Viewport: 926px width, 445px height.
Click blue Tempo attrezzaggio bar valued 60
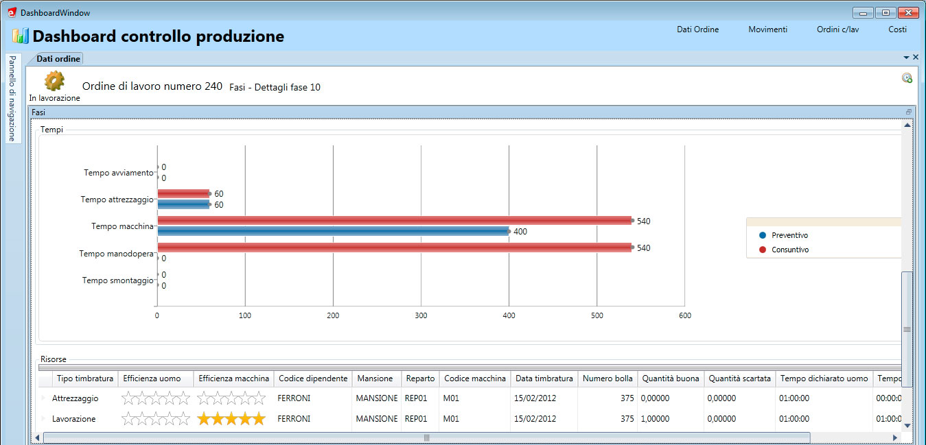tap(183, 204)
